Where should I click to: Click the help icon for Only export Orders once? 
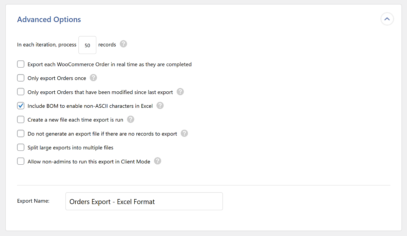(x=93, y=78)
